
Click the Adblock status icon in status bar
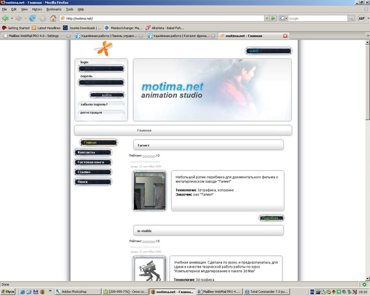click(x=364, y=284)
